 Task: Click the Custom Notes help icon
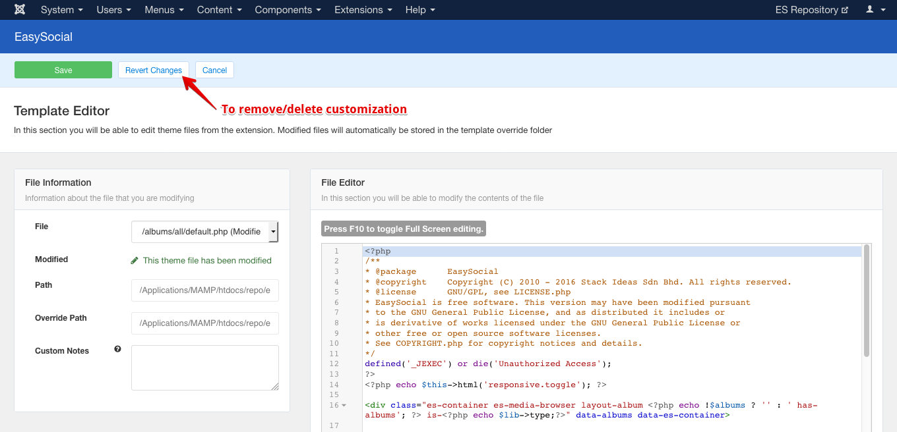point(117,349)
